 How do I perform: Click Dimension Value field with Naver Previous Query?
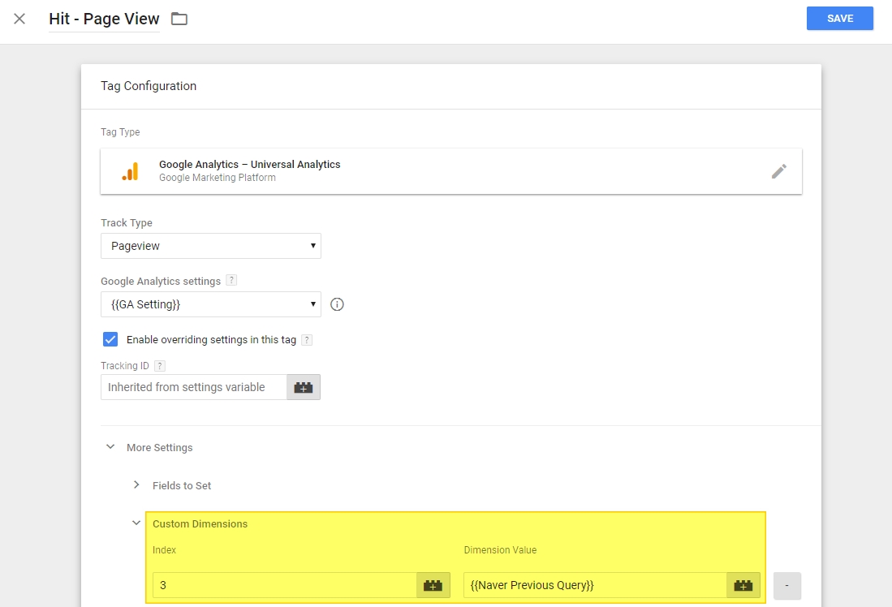(595, 585)
